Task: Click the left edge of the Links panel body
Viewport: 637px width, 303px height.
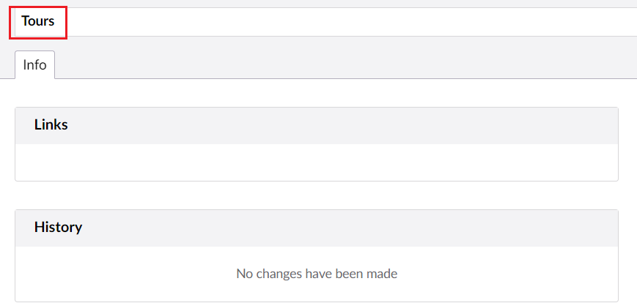Action: [23, 162]
